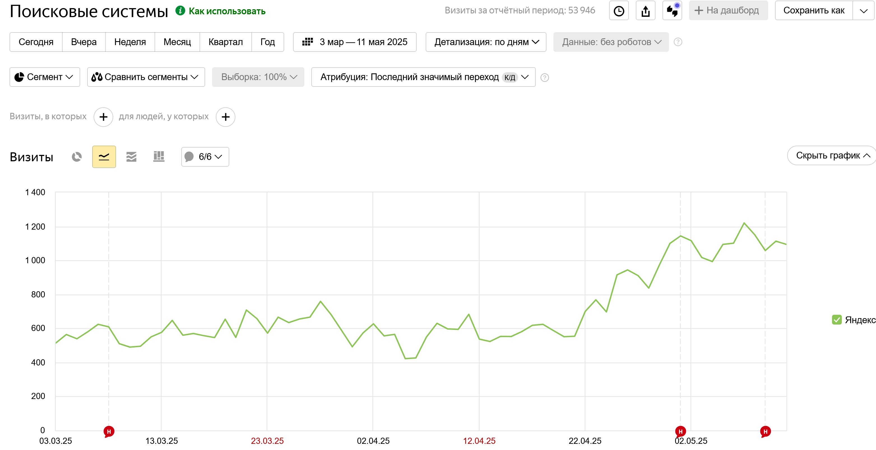Open the Сегмент dropdown
This screenshot has width=876, height=450.
click(45, 77)
